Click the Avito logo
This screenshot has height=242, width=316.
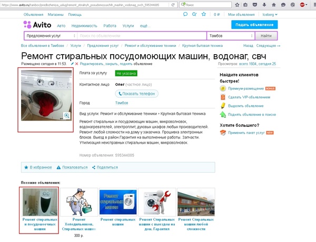[x=37, y=25]
